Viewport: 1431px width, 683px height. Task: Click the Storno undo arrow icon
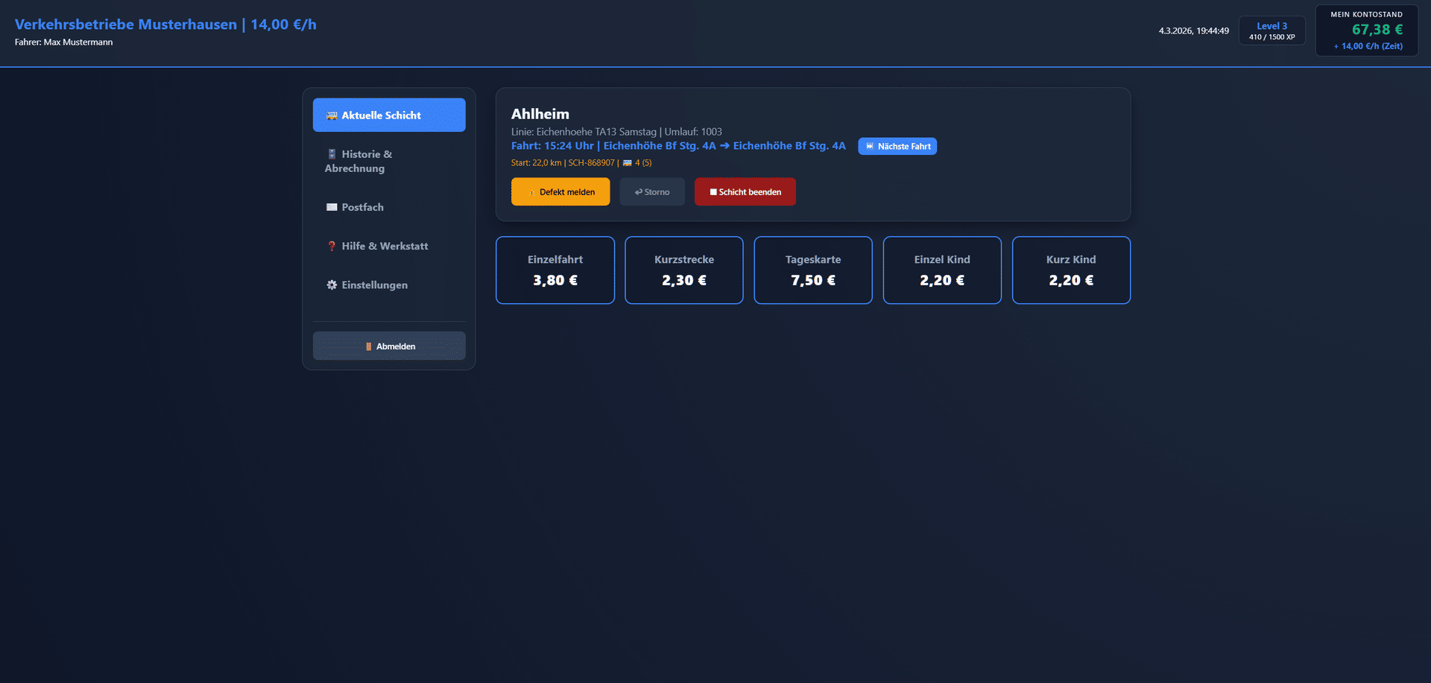pyautogui.click(x=639, y=192)
